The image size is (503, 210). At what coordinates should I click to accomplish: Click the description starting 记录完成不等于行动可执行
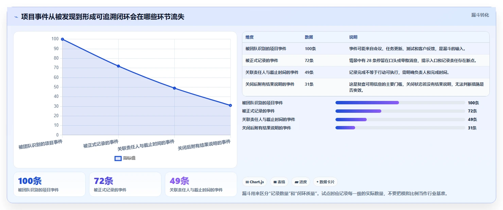400,72
